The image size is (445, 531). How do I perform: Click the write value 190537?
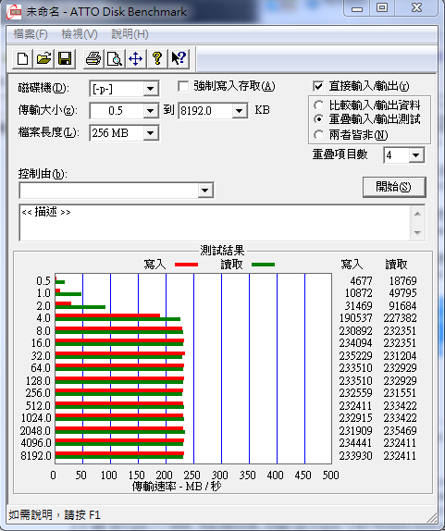click(x=355, y=318)
